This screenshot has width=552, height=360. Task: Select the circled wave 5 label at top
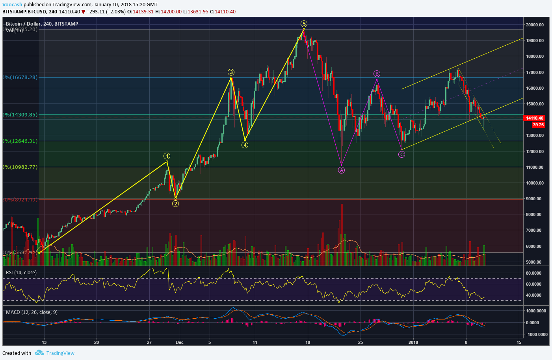pyautogui.click(x=304, y=24)
